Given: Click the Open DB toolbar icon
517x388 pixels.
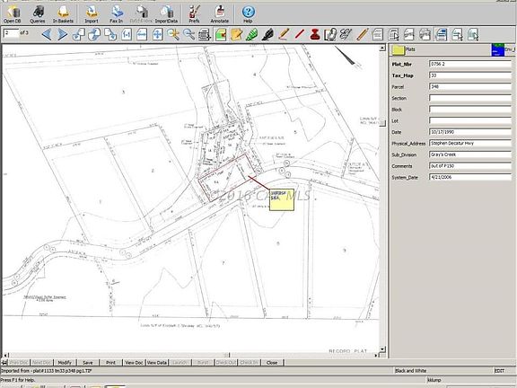Looking at the screenshot, I should [x=13, y=13].
